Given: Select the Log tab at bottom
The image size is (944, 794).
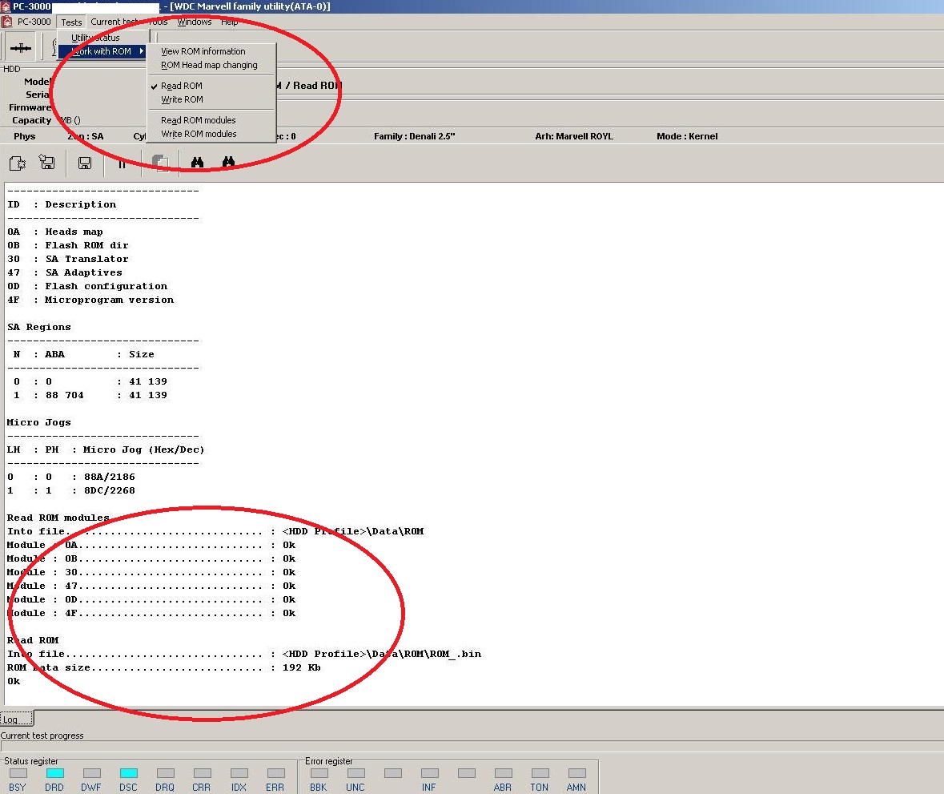Looking at the screenshot, I should click(17, 719).
